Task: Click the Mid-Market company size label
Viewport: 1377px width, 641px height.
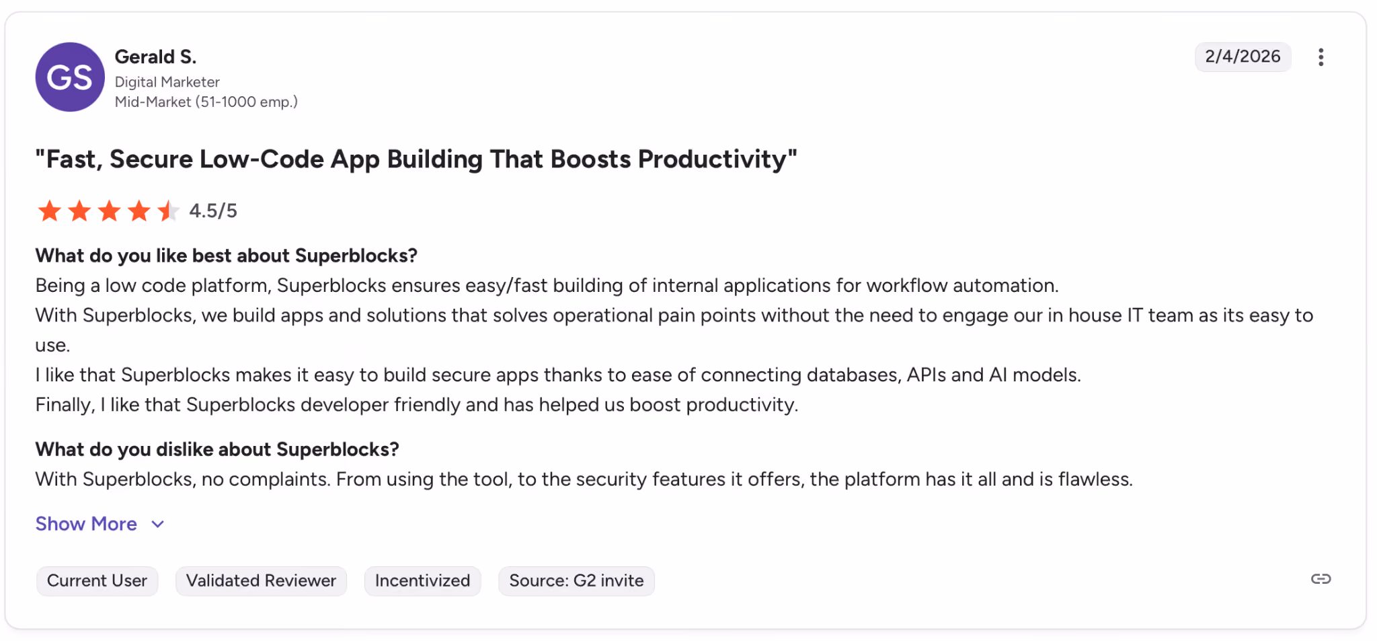Action: pos(206,102)
